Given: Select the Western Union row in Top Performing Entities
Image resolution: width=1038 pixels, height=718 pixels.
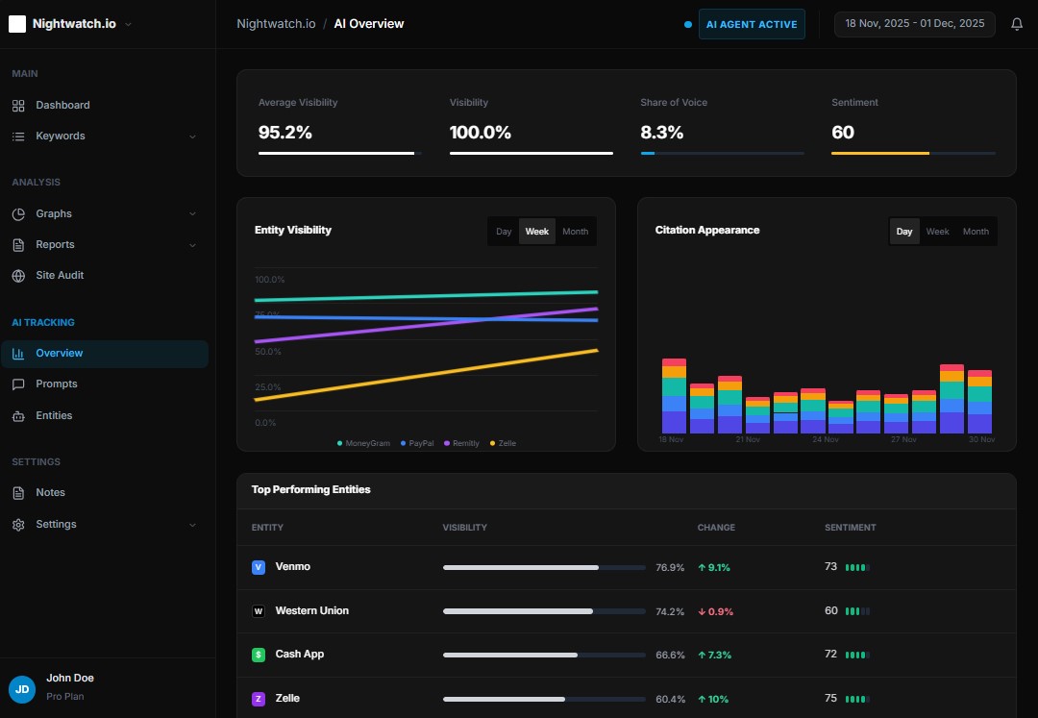Looking at the screenshot, I should click(x=311, y=610).
